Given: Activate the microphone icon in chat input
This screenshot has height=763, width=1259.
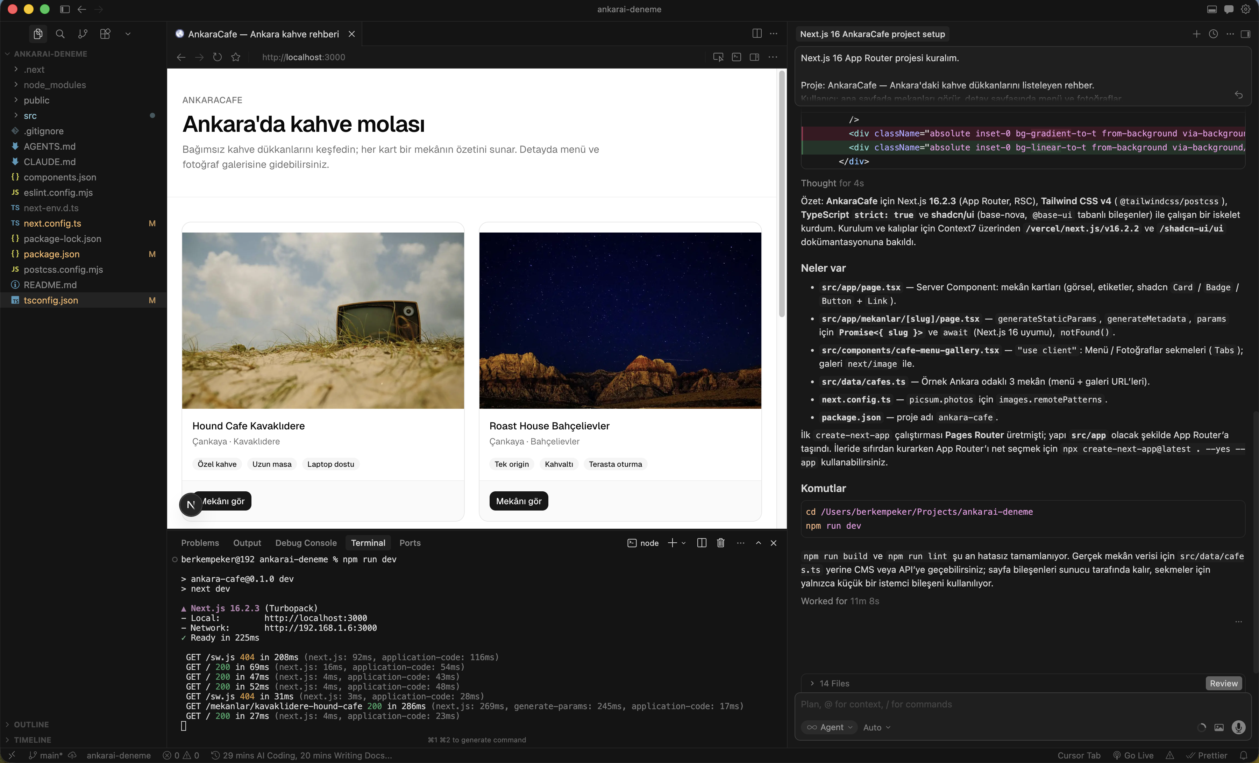Looking at the screenshot, I should (1239, 728).
